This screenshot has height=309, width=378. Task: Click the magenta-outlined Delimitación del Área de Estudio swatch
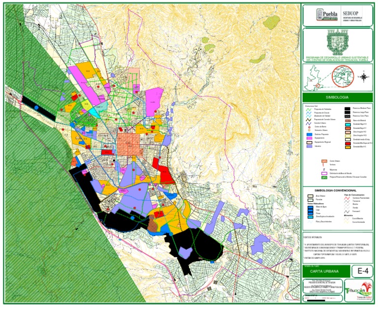pyautogui.click(x=324, y=173)
